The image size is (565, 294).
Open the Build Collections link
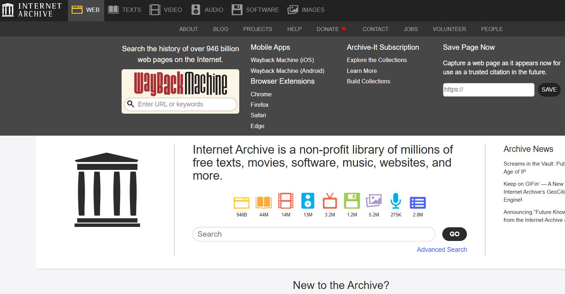[x=368, y=81]
